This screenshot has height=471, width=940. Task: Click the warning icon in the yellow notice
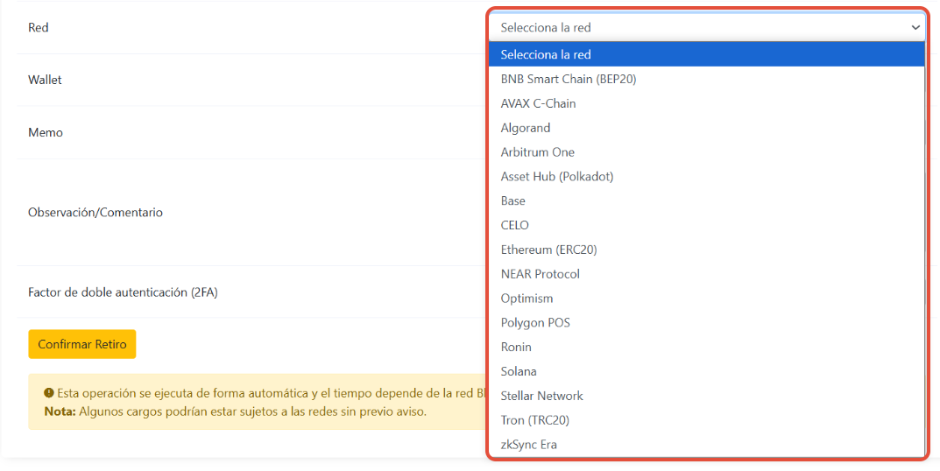click(49, 393)
